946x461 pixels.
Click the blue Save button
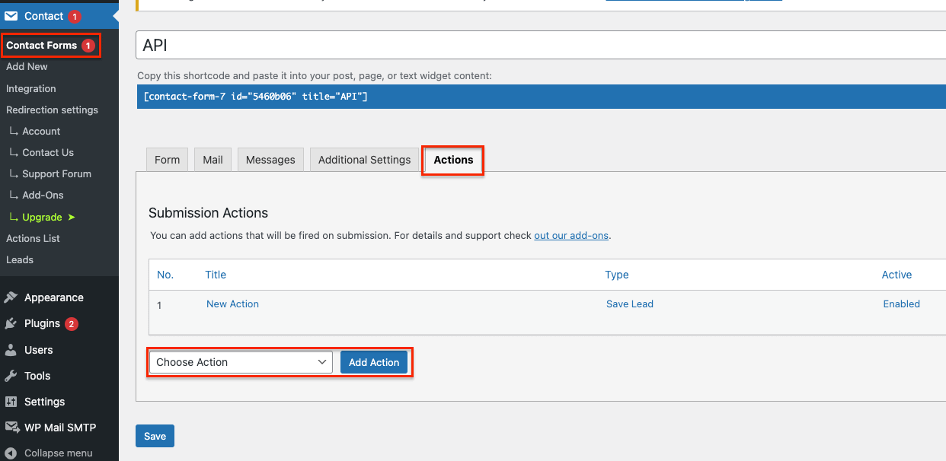point(155,436)
